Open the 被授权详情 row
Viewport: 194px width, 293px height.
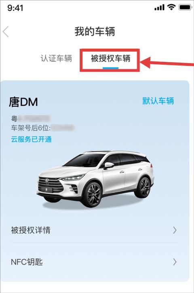pos(95,230)
